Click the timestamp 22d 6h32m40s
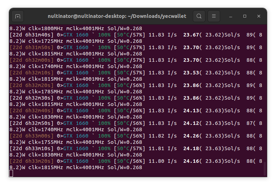Viewport: 276px width, 187px height. coord(32,111)
